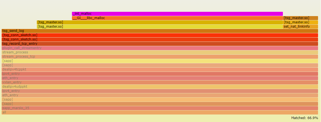Zoom into the dealipv4udppkt frame
The image size is (321, 122).
(x=160, y=87)
